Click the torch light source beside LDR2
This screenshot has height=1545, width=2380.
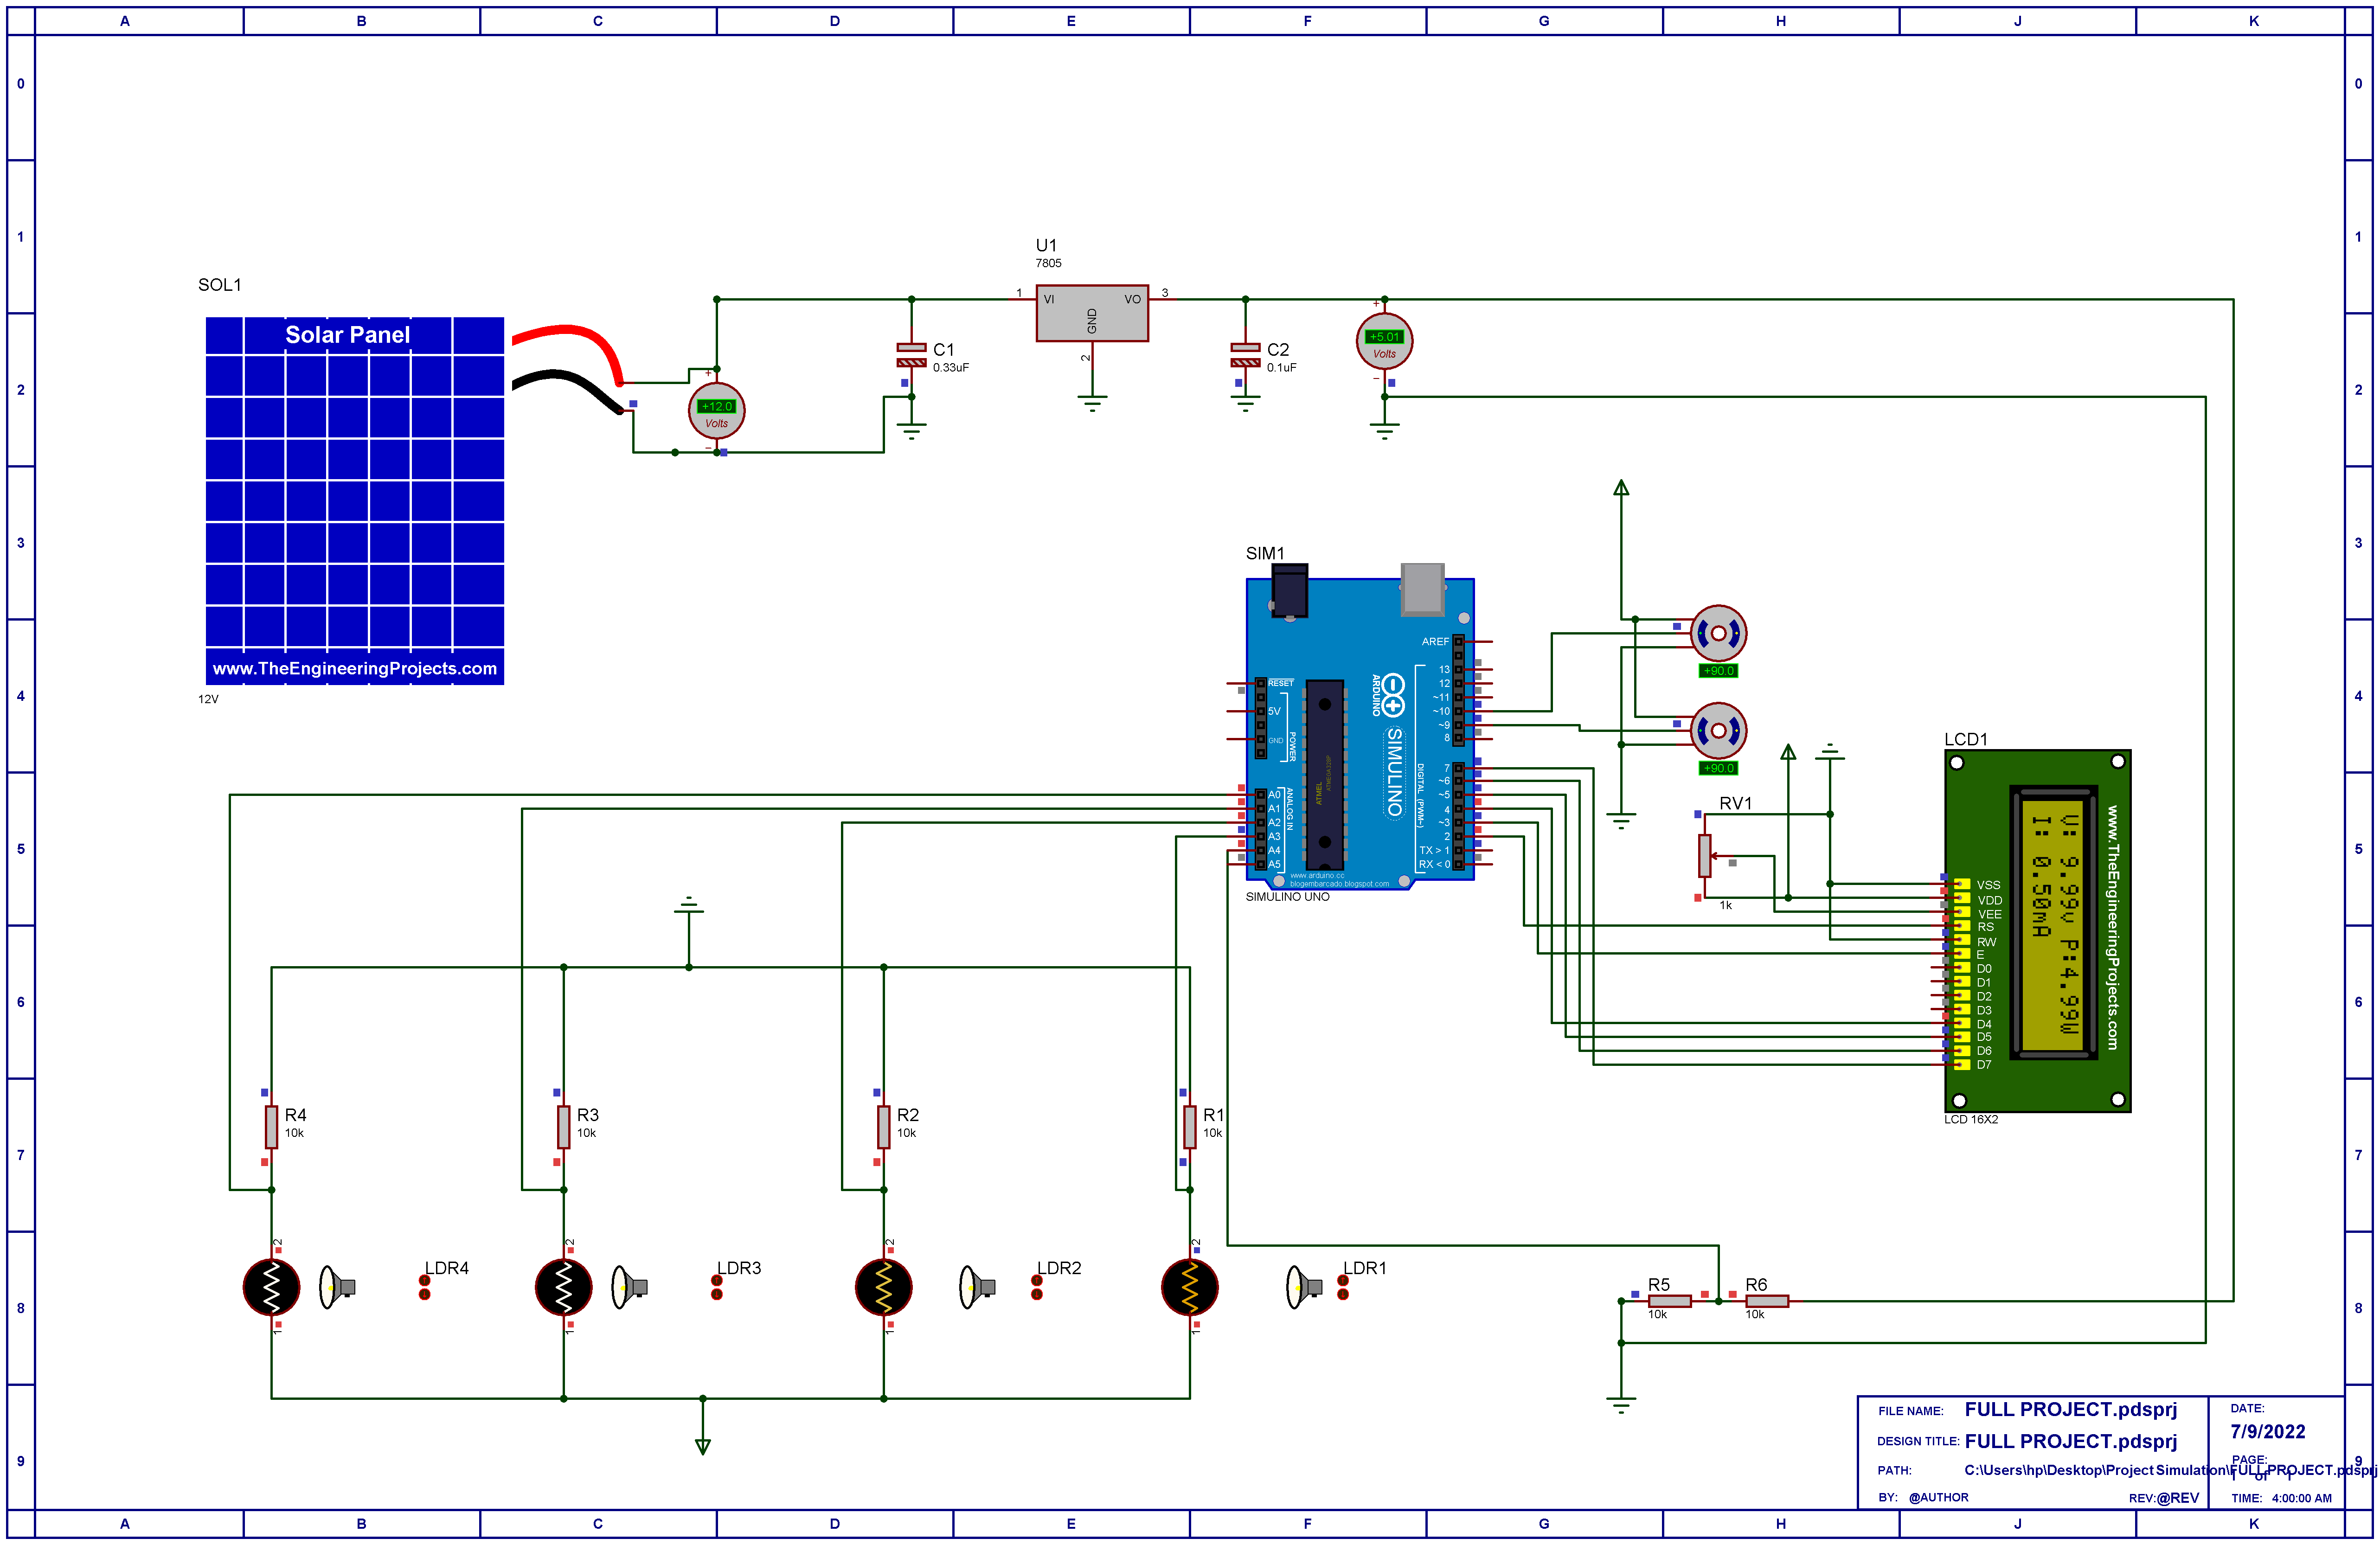coord(976,1287)
